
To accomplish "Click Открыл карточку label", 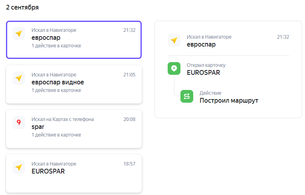I will pos(206,65).
